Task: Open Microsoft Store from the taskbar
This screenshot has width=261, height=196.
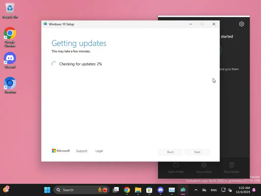Action: (149, 190)
